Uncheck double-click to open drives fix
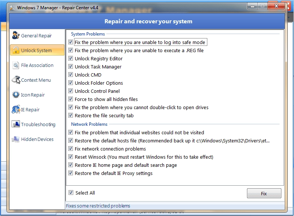The image size is (294, 216). [x=70, y=107]
